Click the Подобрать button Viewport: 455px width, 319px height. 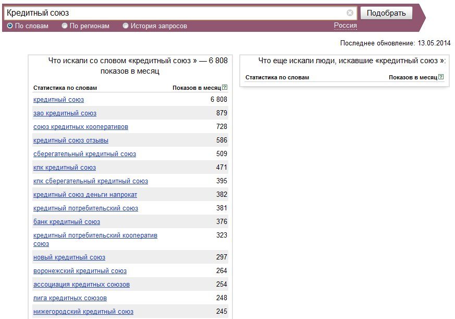click(x=386, y=13)
